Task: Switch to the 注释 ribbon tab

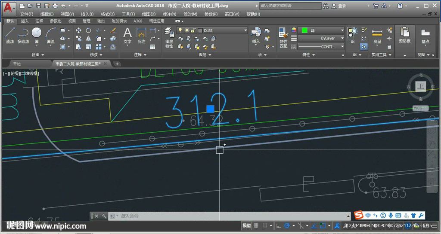Action: (39, 21)
